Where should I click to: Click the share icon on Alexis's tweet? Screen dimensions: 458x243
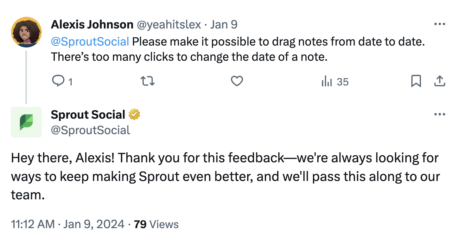(440, 81)
